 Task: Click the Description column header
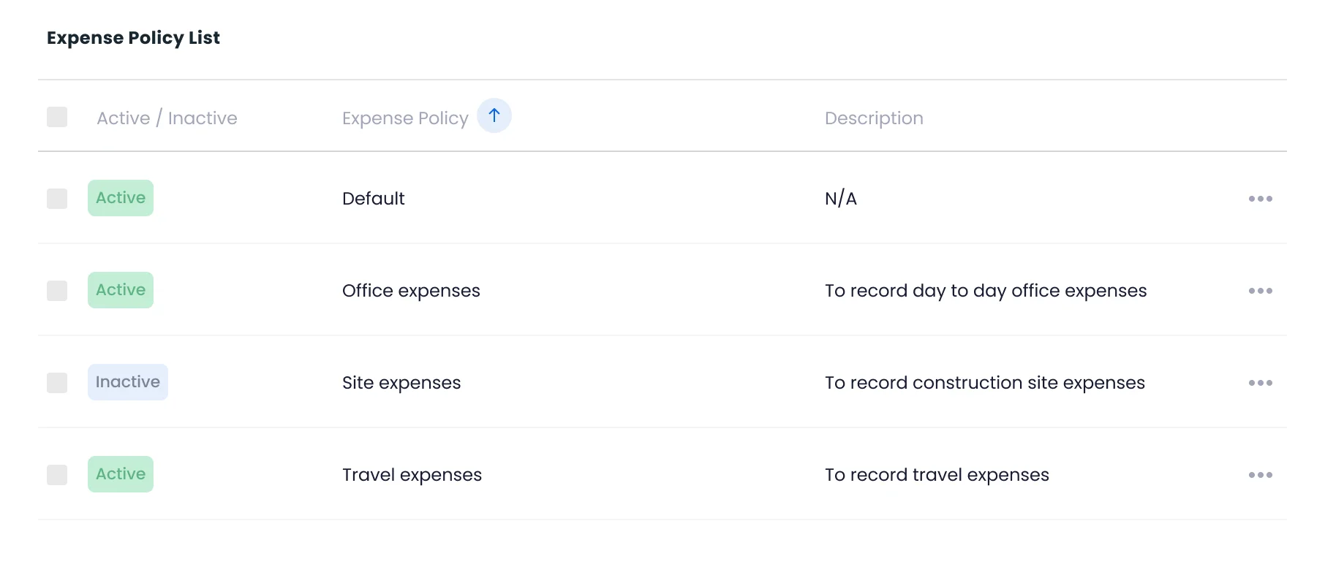(x=874, y=118)
